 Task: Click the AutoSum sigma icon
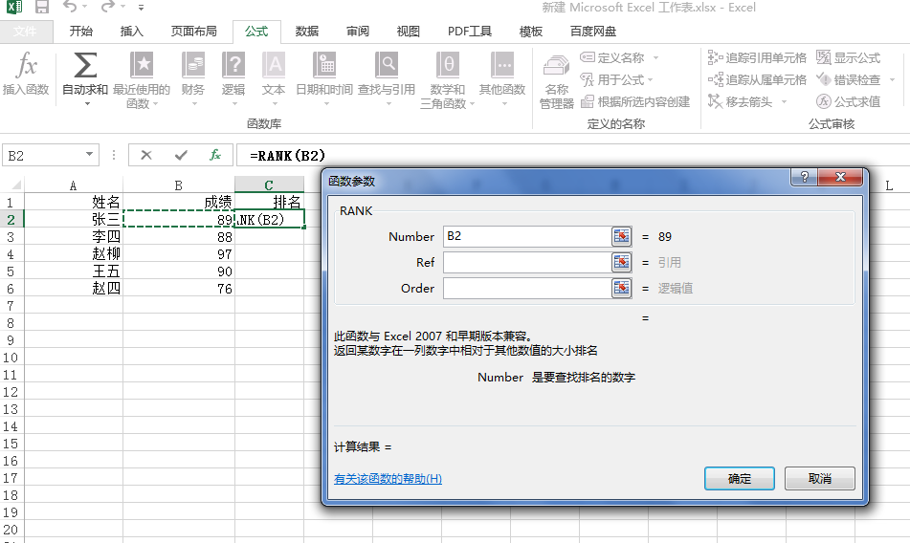(x=85, y=65)
